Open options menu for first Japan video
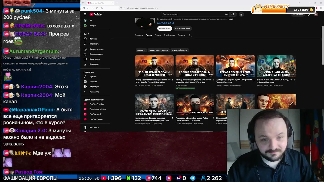This screenshot has height=182, width=324. 173,80
